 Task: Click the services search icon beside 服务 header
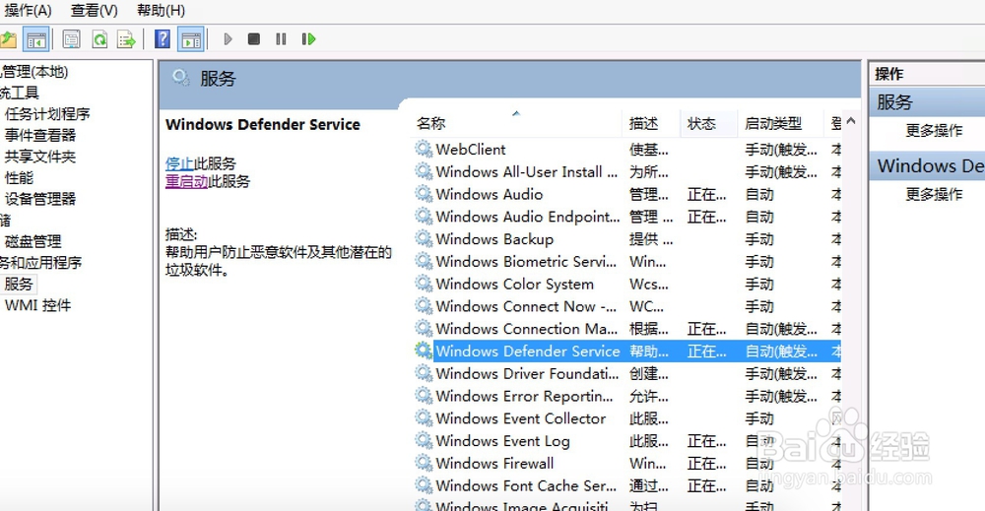click(181, 78)
